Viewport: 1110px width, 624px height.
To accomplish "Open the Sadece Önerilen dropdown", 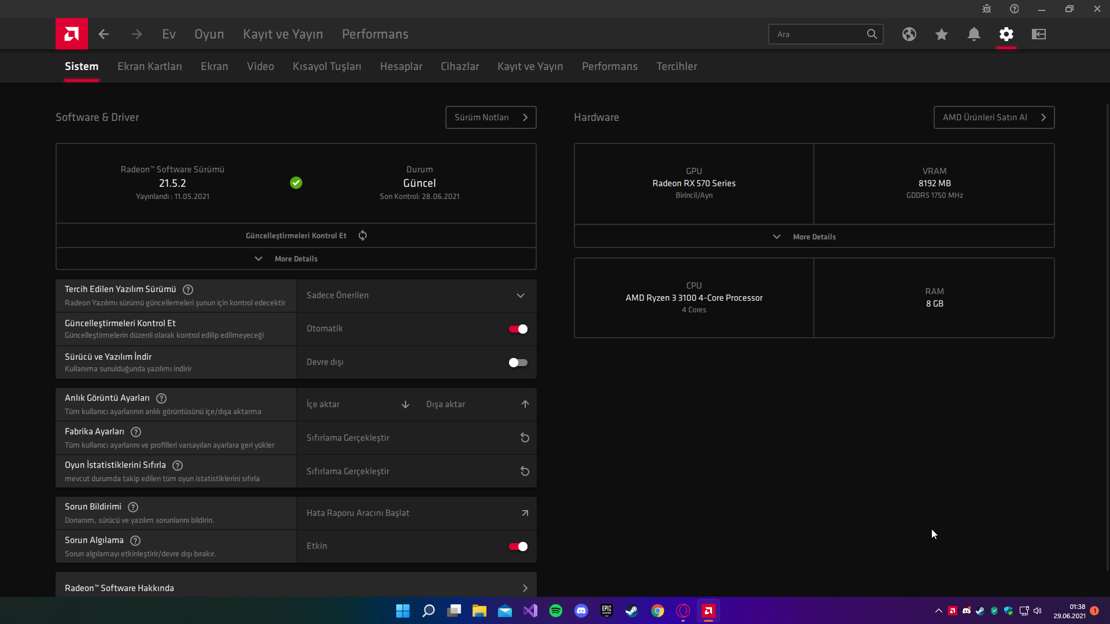I will coord(416,296).
